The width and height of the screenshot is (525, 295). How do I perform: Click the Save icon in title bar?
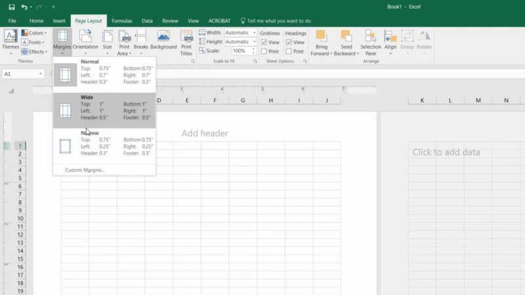point(11,7)
